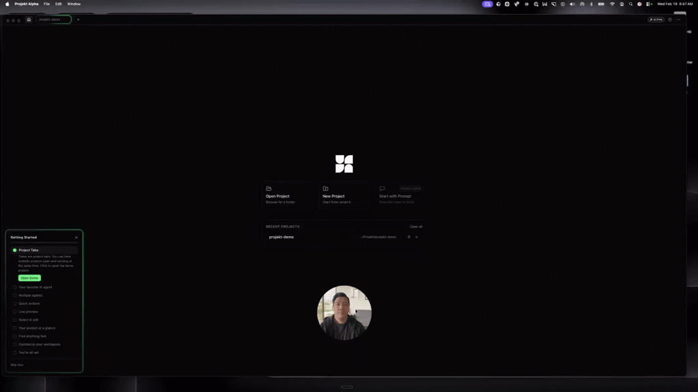Click the New Project folder-plus card
Screen dimensions: 698x392
pyautogui.click(x=344, y=195)
